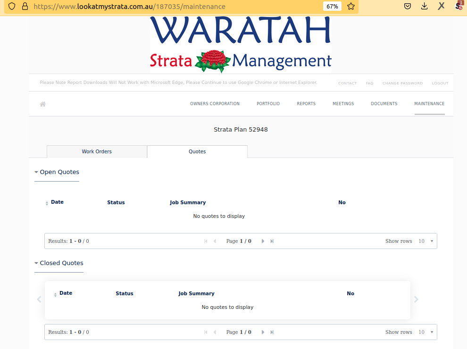
Task: Click Job Summary header in Open Quotes
Action: [188, 202]
